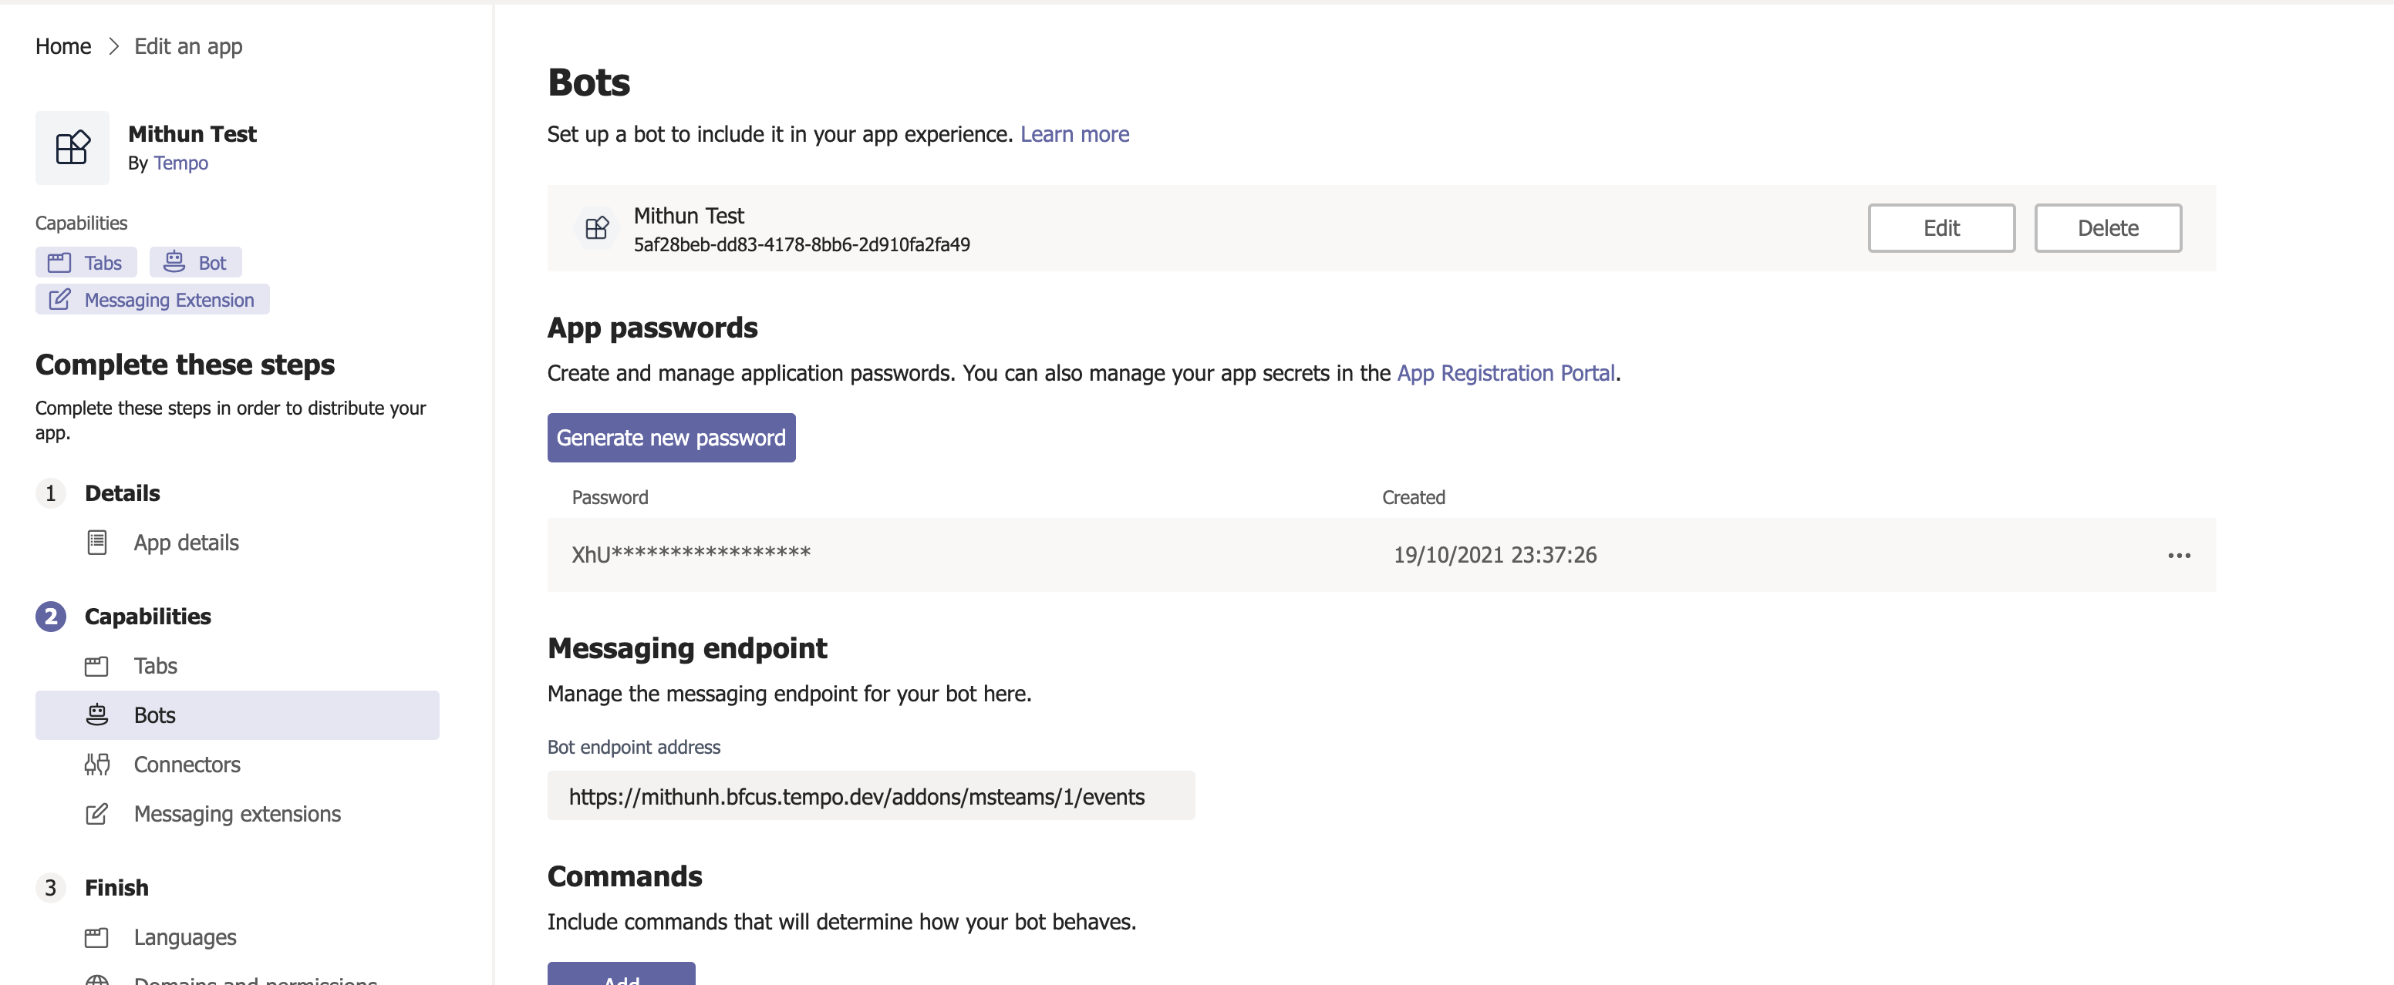Select Bots in the sidebar

pos(154,714)
